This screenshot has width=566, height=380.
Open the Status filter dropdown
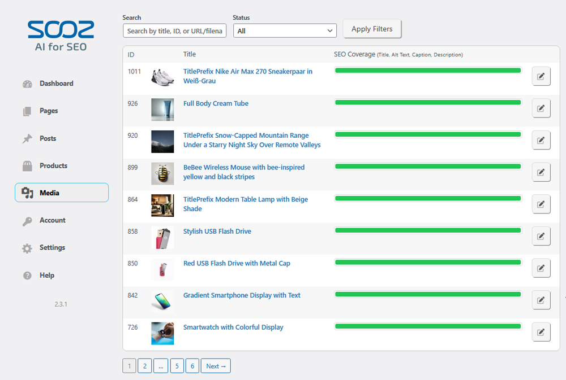285,30
